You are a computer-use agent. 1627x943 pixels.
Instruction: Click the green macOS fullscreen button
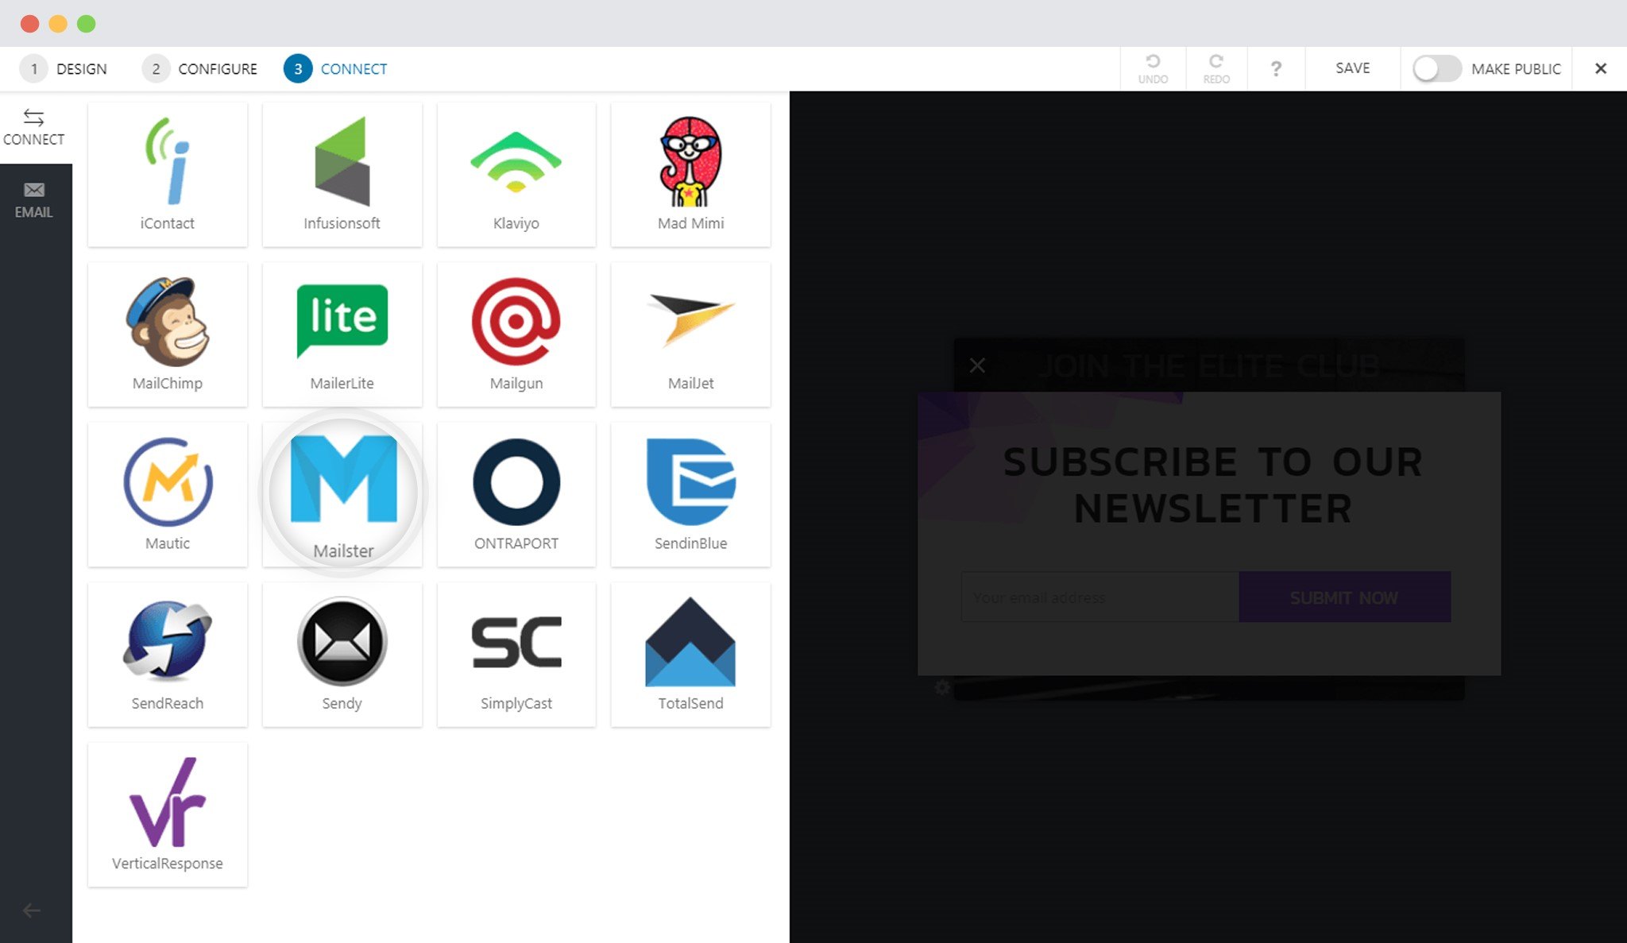87,24
